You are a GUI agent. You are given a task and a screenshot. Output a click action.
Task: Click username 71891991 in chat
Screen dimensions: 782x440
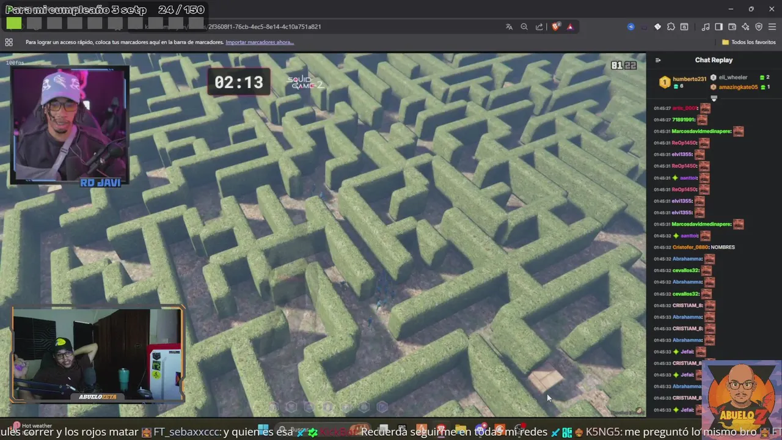(x=684, y=120)
